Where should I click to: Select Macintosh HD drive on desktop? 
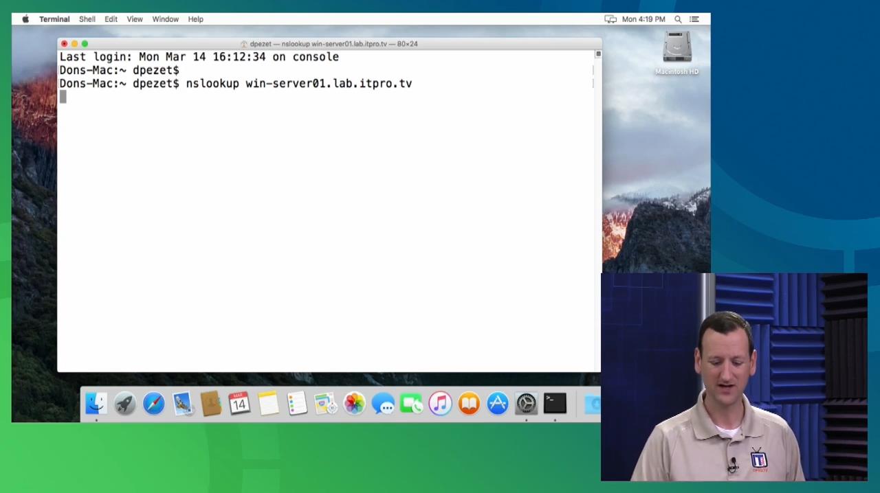click(676, 53)
